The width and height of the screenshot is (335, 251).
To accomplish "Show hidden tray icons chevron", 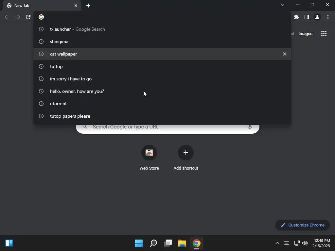I will [x=277, y=243].
